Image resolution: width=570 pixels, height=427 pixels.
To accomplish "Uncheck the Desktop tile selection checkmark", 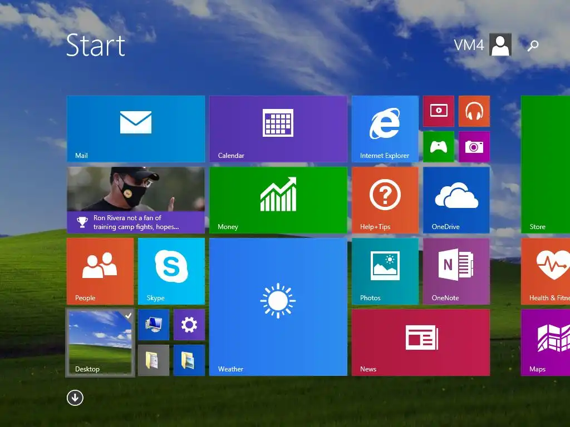I will pyautogui.click(x=129, y=315).
